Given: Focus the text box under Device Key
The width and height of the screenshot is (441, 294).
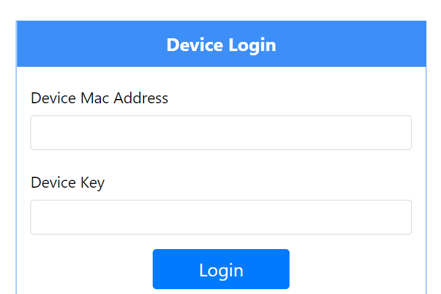Looking at the screenshot, I should [x=221, y=217].
